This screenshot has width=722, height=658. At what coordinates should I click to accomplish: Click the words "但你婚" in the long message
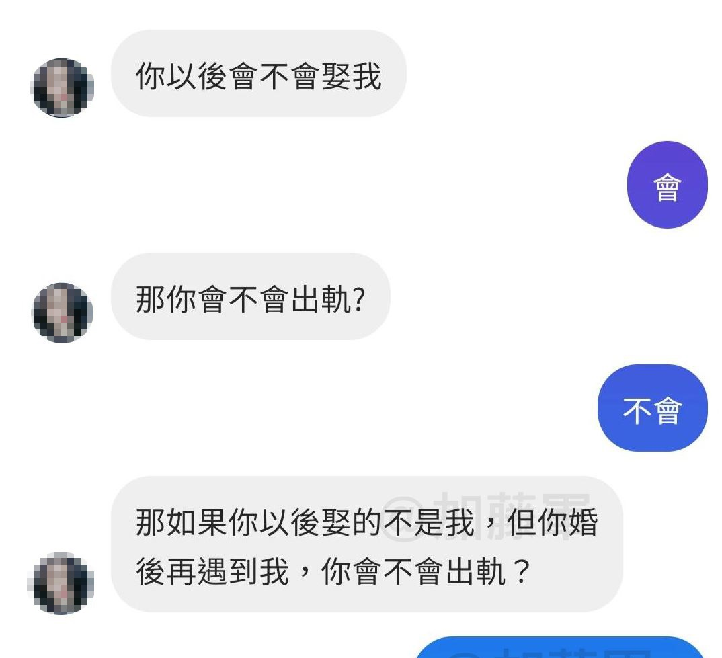(553, 523)
